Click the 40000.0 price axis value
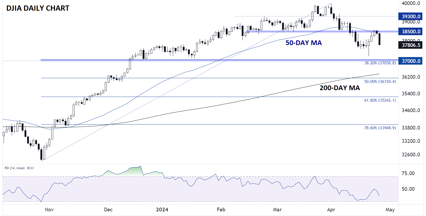This screenshot has width=426, height=216. (411, 3)
